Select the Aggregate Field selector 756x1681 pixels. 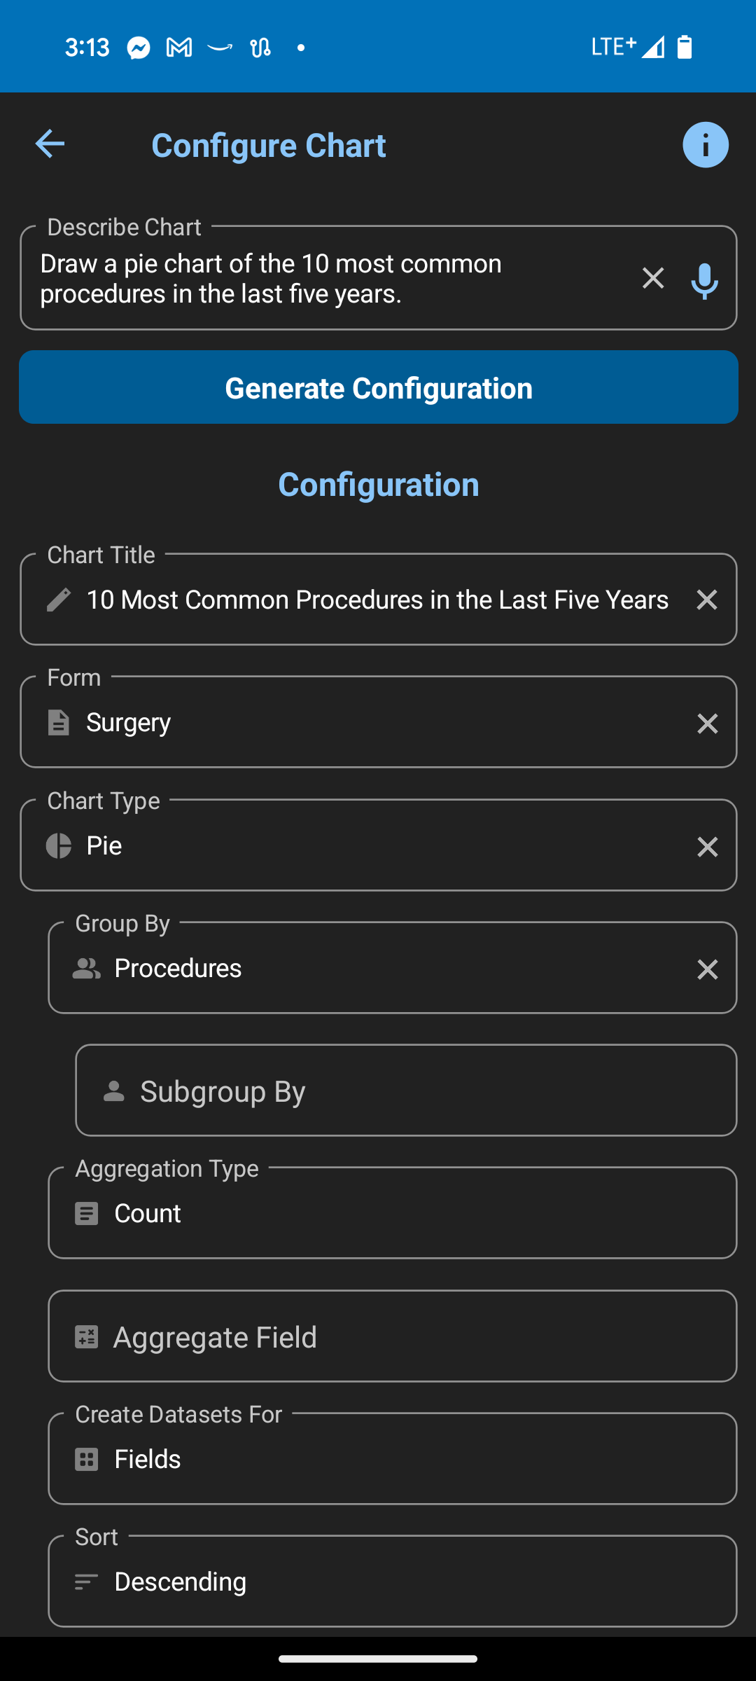(x=392, y=1336)
